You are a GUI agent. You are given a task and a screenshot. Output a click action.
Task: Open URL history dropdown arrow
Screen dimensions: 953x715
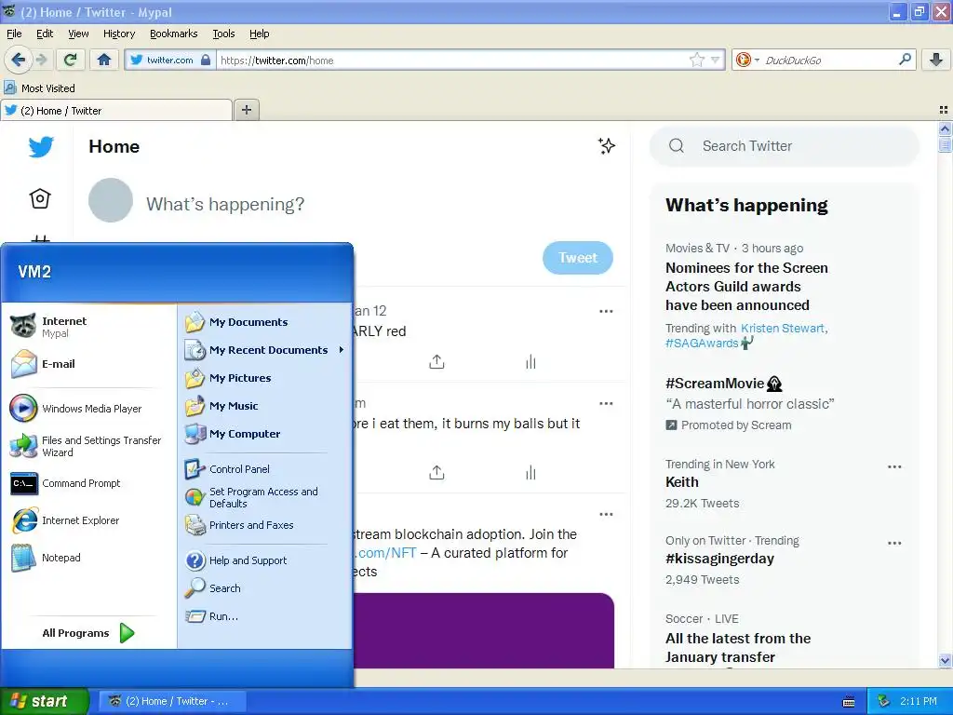coord(716,60)
